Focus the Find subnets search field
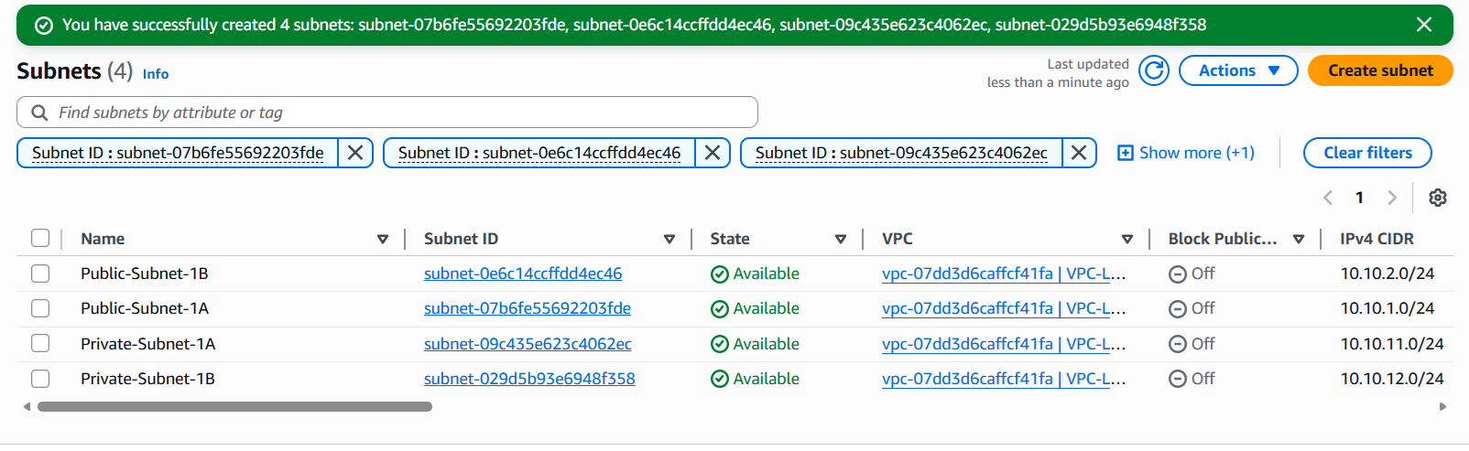Viewport: 1469px width, 451px height. tap(387, 113)
